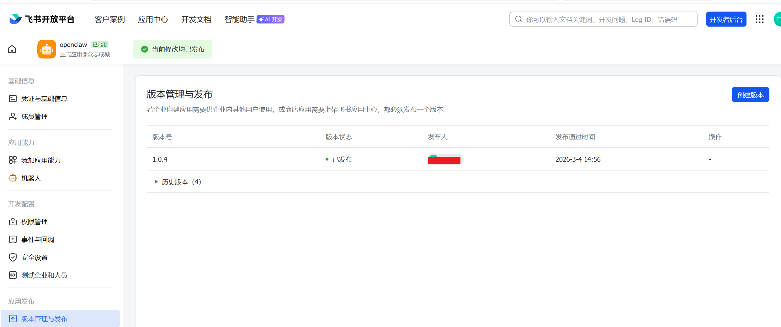Open 智能助手 AI 开发 menu item

coord(254,19)
